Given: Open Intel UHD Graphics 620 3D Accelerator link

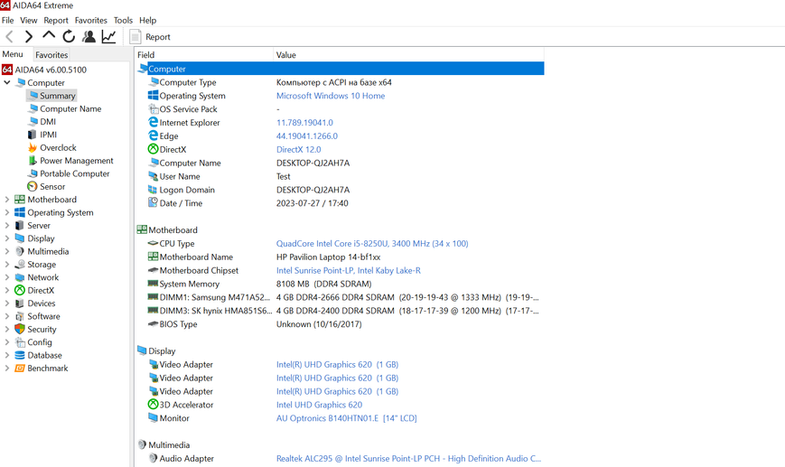Looking at the screenshot, I should (319, 405).
